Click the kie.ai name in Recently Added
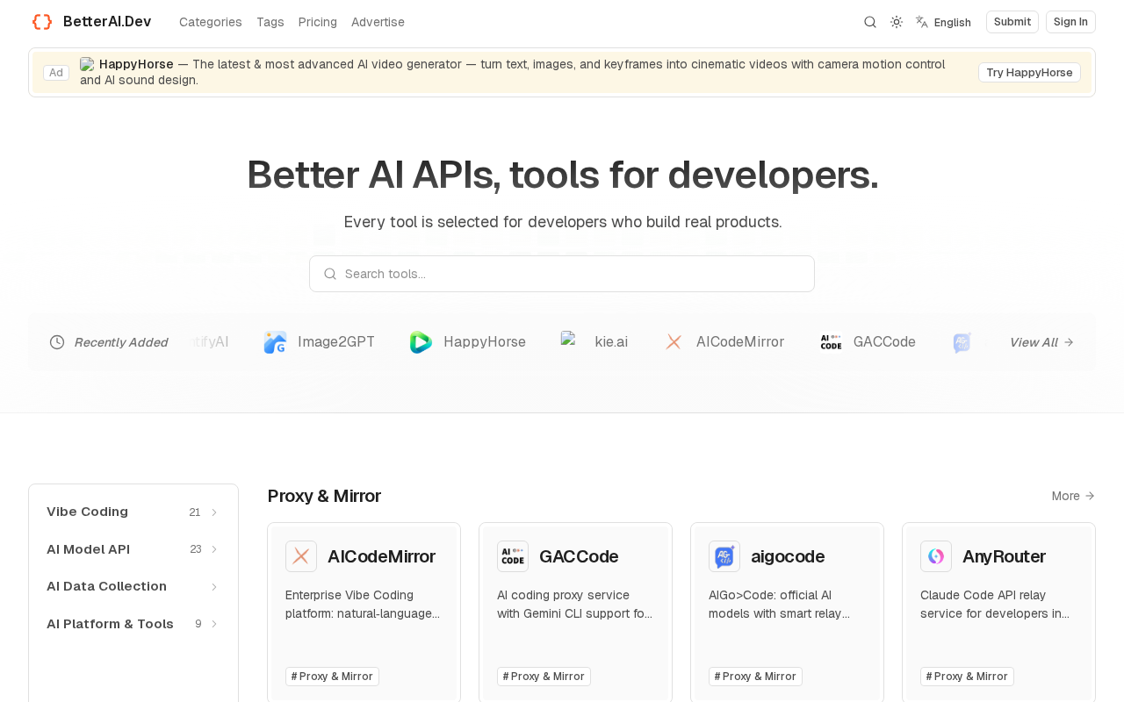The width and height of the screenshot is (1124, 702). coord(611,342)
